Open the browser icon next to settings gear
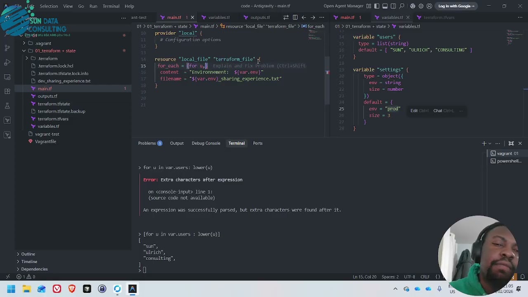This screenshot has width=528, height=297. 412,6
